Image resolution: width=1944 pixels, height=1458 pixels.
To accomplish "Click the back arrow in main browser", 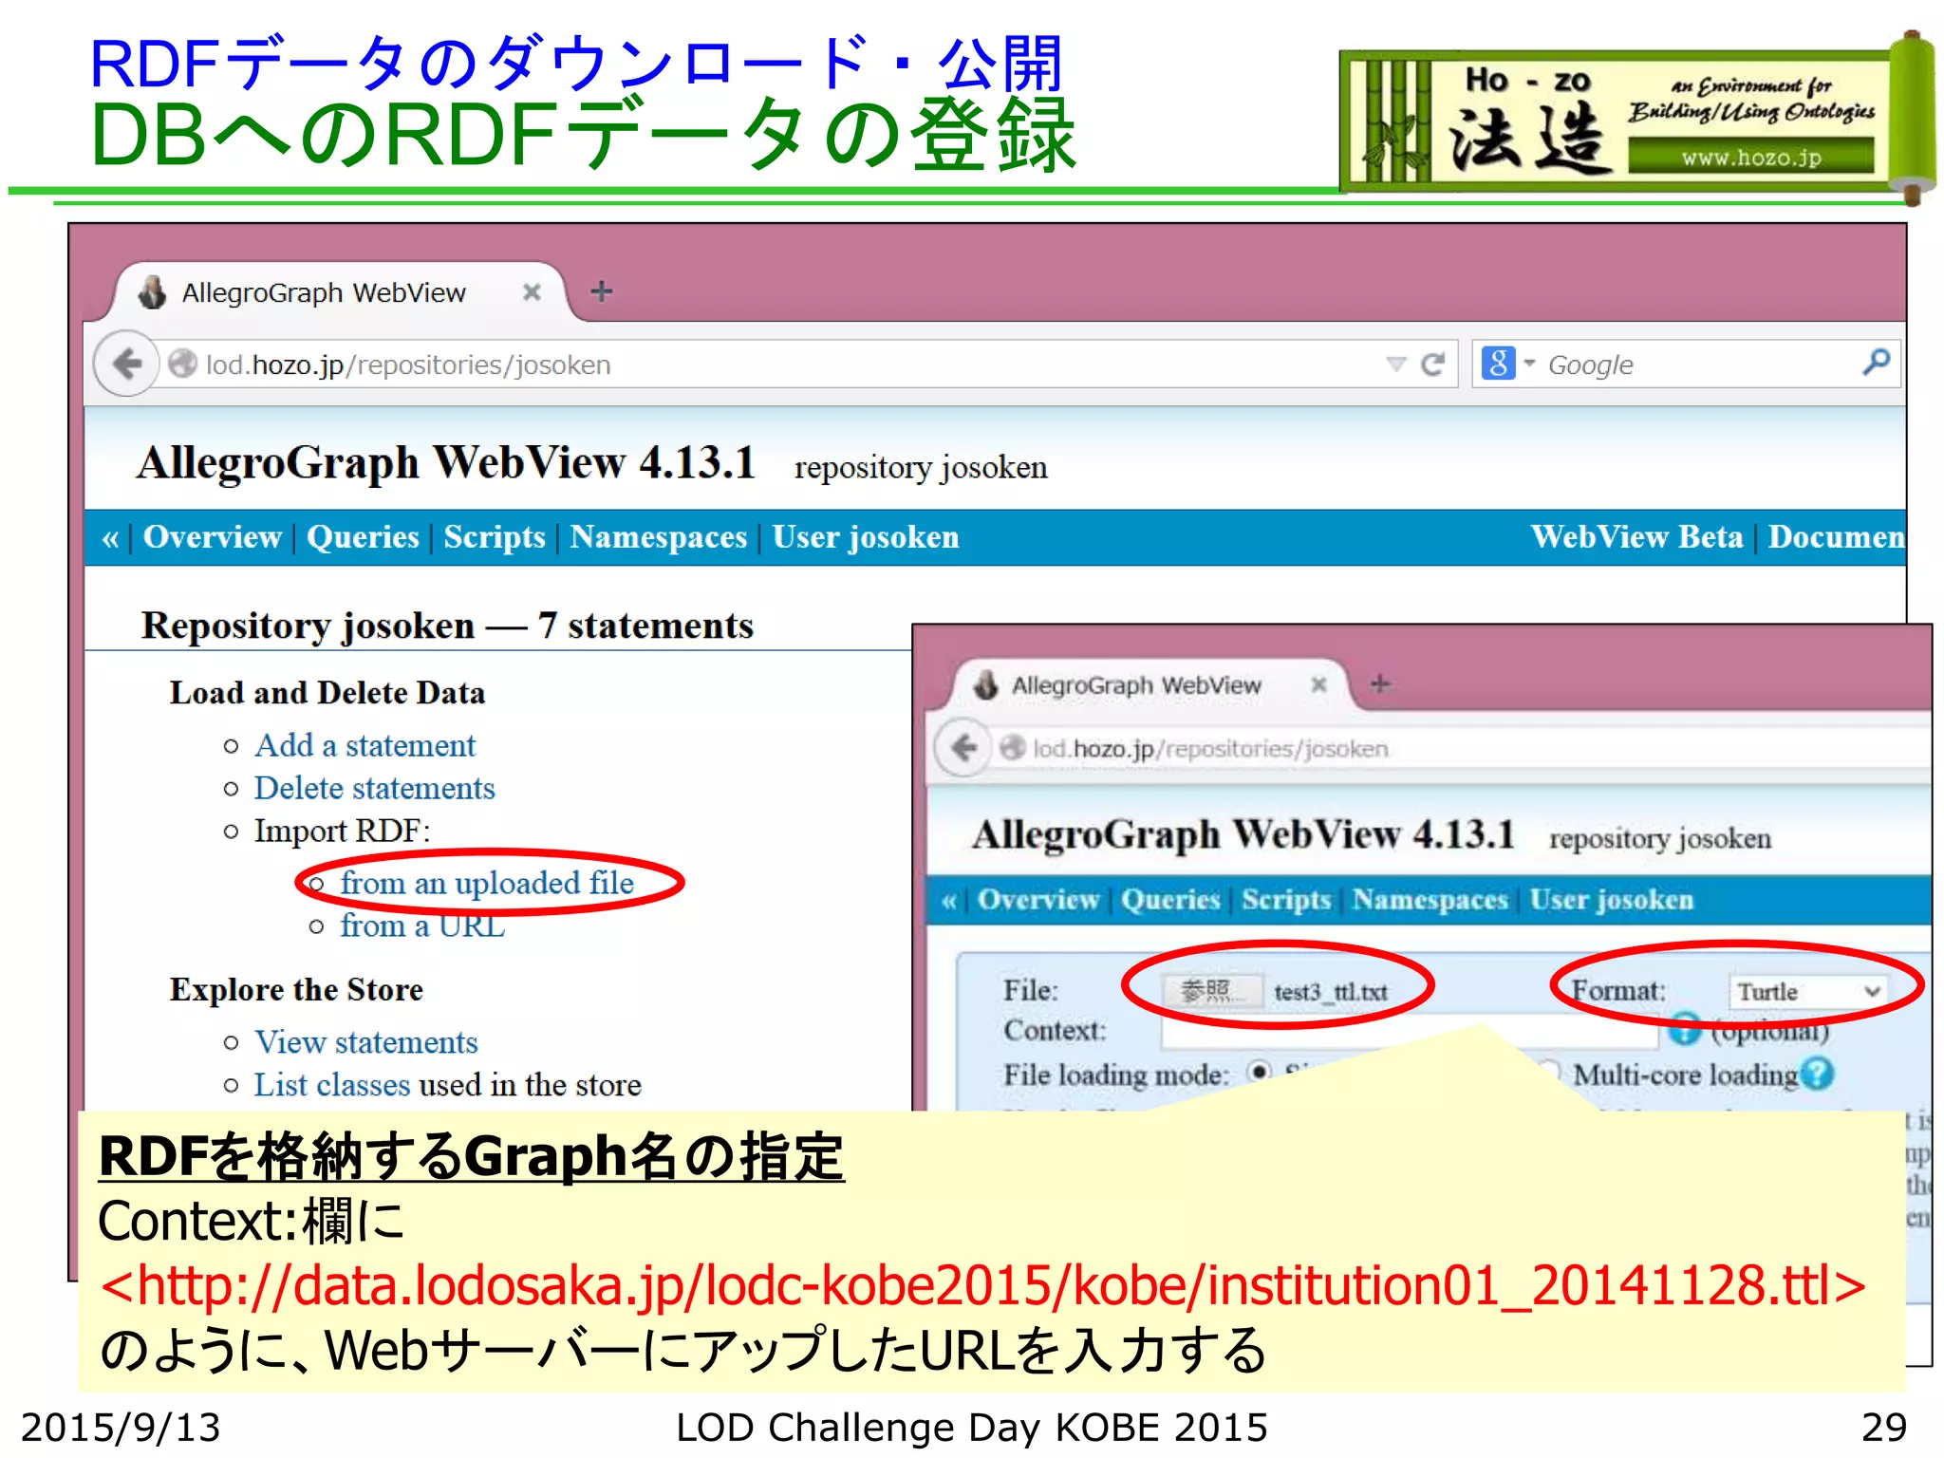I will coord(126,364).
